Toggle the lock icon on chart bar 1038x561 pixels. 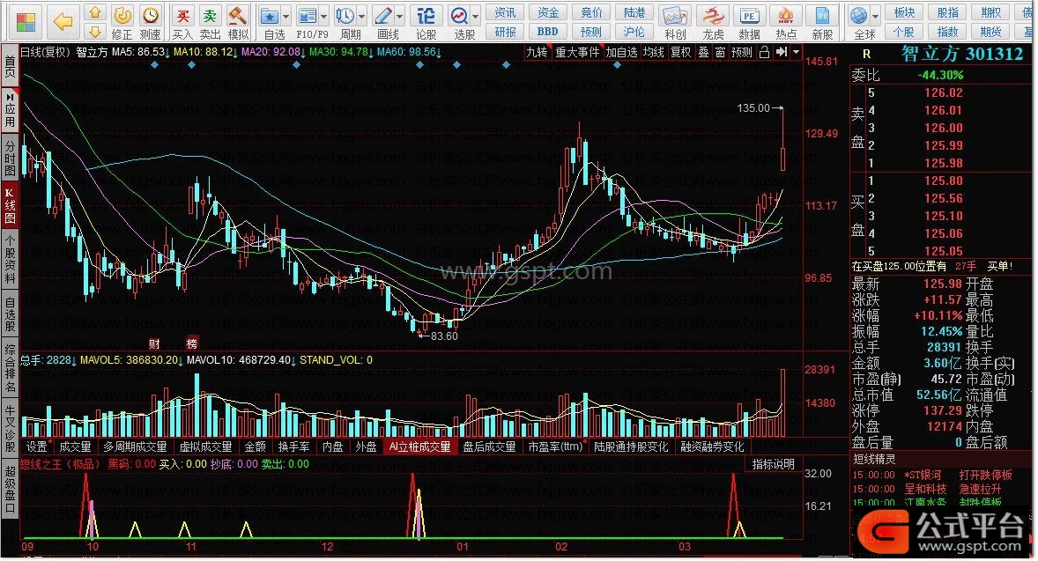pos(765,52)
